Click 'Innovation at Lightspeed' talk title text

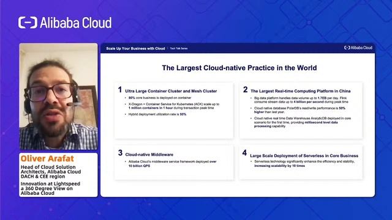[x=50, y=188]
